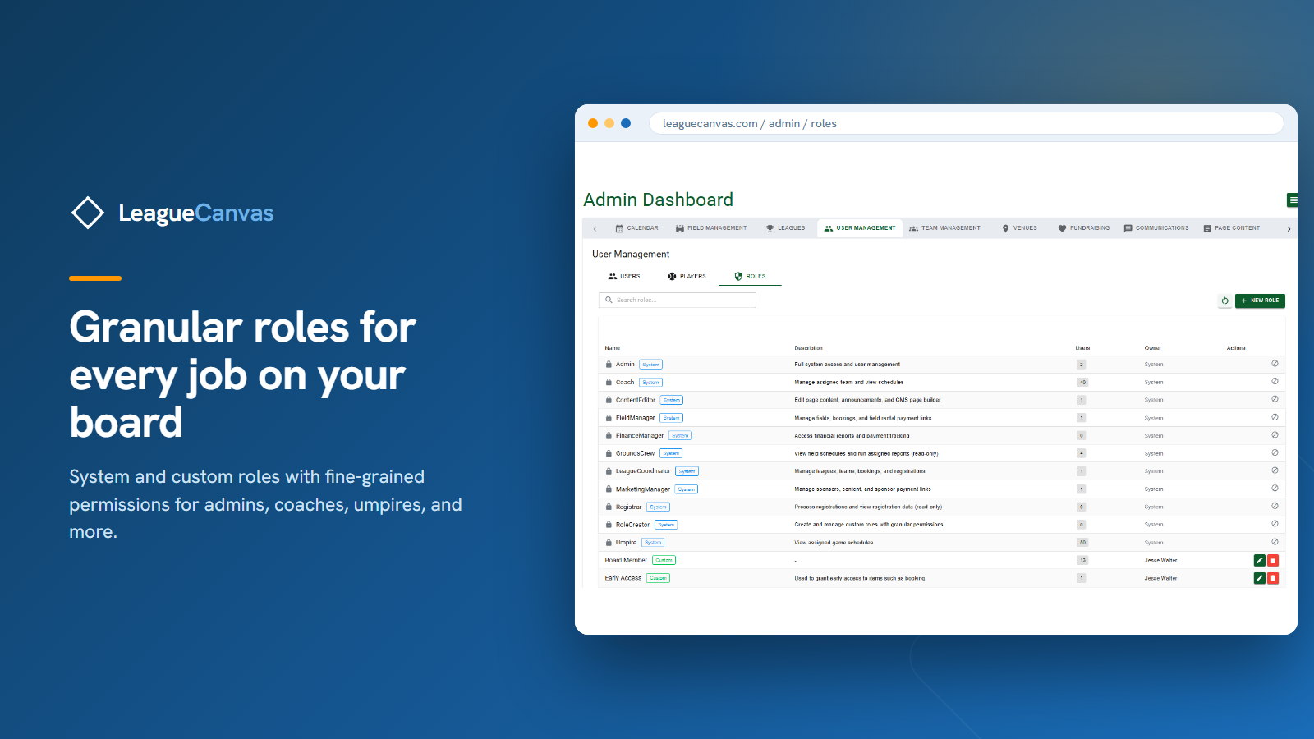Click the LeagueCanvas diamond logo
Image resolution: width=1314 pixels, height=739 pixels.
tap(88, 213)
